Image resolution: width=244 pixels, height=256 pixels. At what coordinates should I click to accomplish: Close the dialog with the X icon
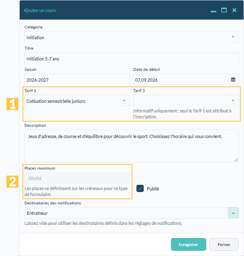click(234, 10)
